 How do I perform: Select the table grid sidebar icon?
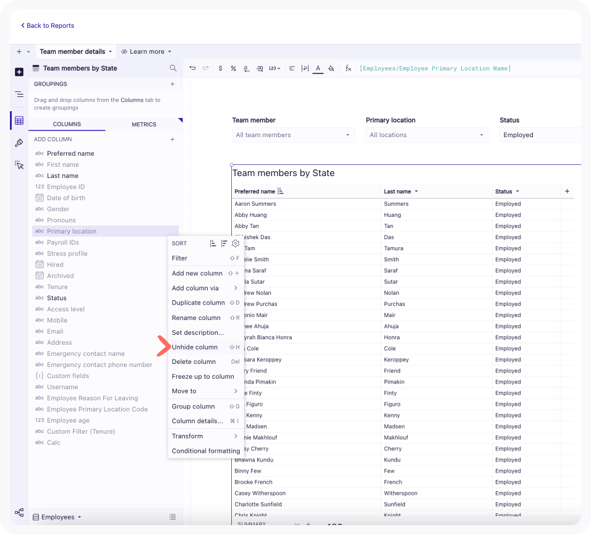[x=19, y=120]
